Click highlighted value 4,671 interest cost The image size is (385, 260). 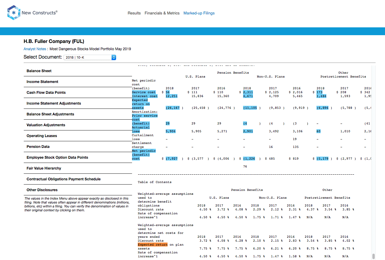click(x=248, y=96)
